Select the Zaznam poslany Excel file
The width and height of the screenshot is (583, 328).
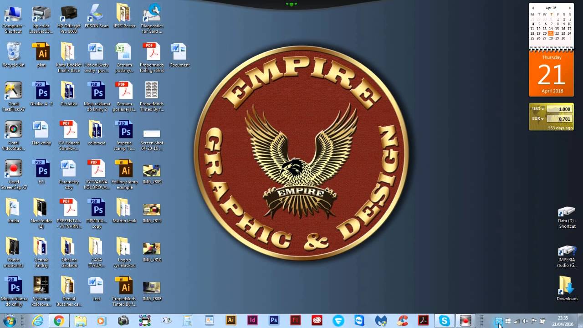124,57
